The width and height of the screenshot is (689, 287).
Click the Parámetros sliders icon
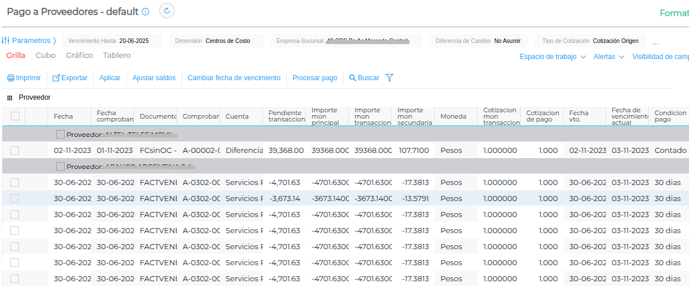(x=6, y=41)
